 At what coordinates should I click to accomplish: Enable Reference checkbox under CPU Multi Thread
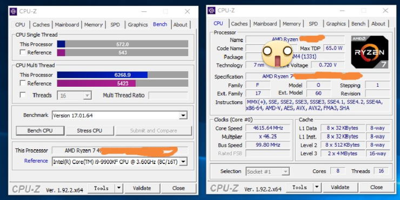(23, 83)
